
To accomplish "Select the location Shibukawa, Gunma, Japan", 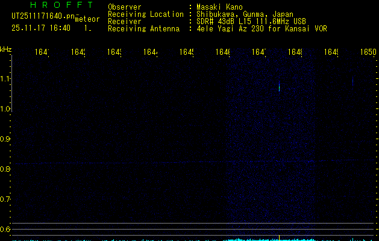I will 245,14.
